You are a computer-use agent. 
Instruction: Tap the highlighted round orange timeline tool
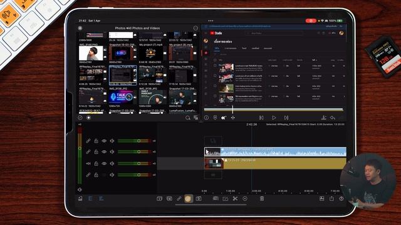[188, 199]
